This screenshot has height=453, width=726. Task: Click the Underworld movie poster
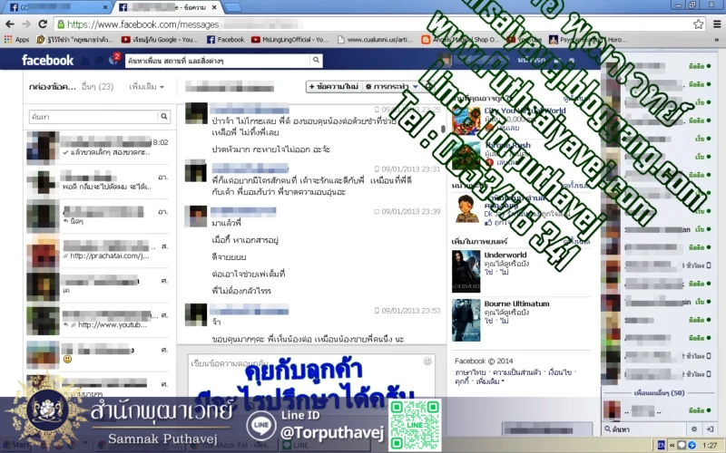466,272
